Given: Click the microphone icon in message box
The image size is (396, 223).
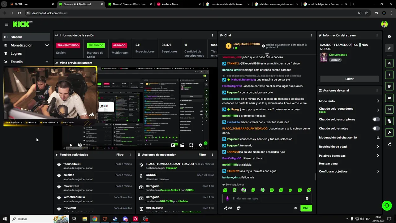Looking at the screenshot, I should (227, 199).
